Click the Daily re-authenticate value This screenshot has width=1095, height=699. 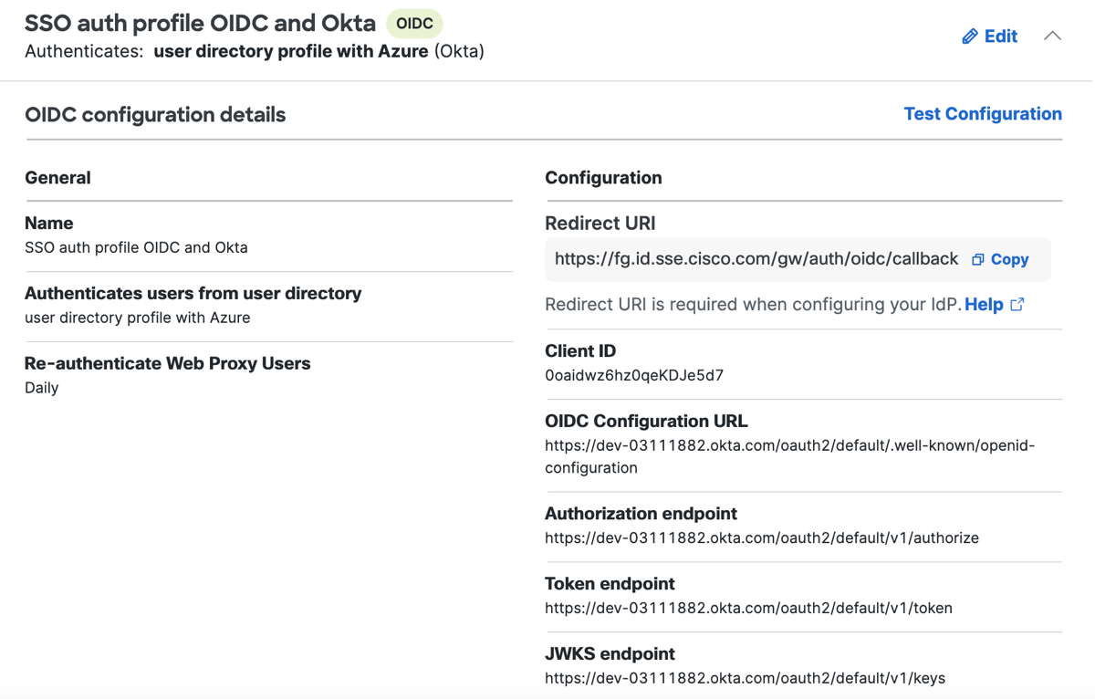[x=41, y=388]
